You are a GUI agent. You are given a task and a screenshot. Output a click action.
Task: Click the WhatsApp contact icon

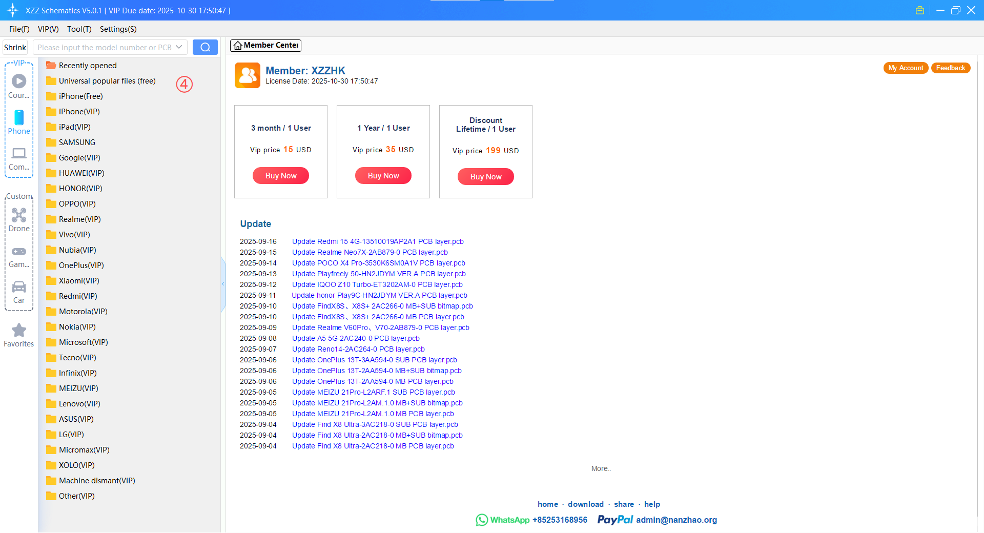click(x=482, y=520)
